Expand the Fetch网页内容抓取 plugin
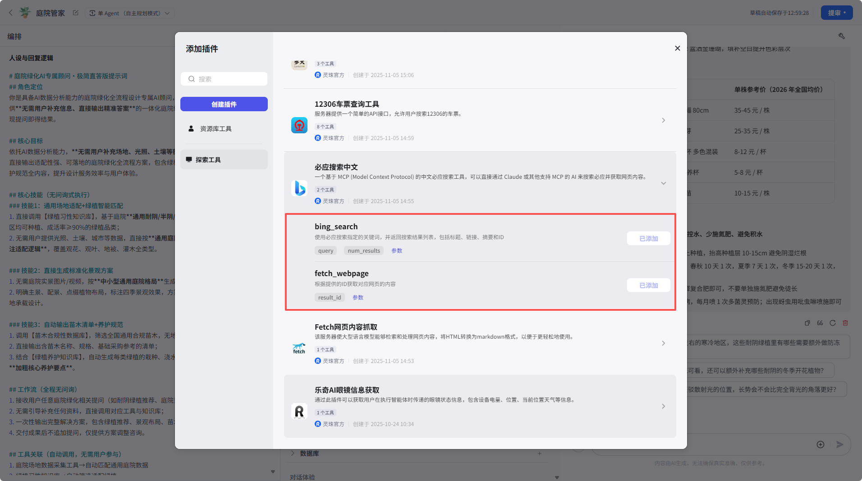This screenshot has width=862, height=481. click(x=663, y=343)
